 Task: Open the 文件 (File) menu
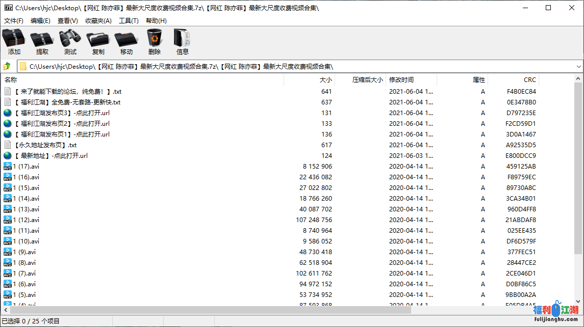(13, 20)
